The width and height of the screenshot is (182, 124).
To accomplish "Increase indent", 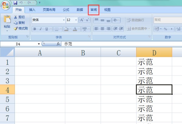I will pyautogui.click(x=121, y=29).
